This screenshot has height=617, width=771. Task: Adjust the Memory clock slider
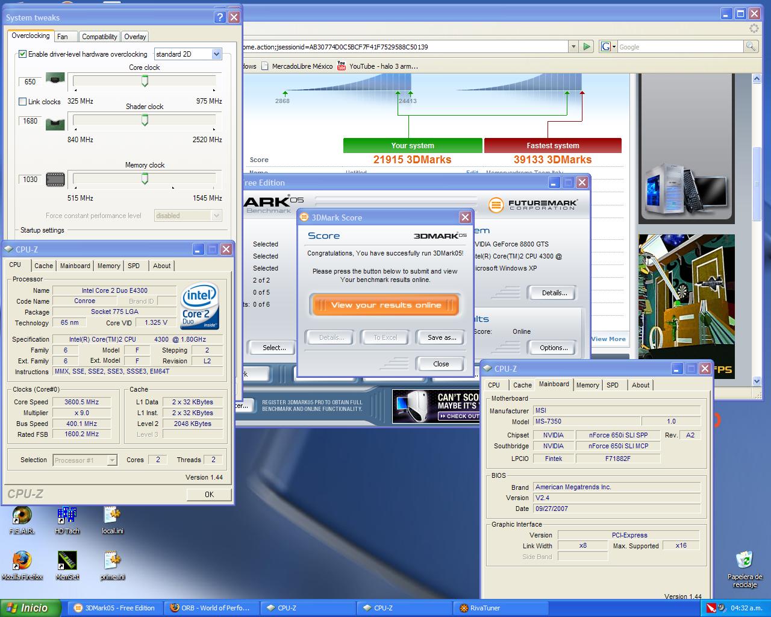[x=145, y=179]
